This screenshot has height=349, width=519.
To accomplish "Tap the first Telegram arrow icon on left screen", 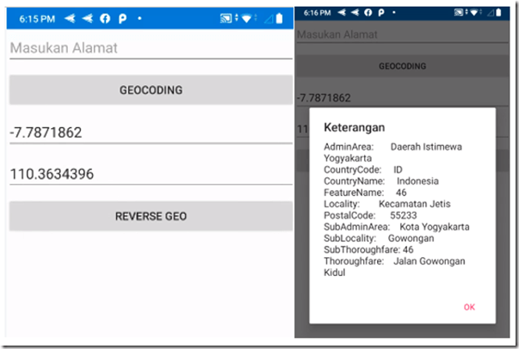I will pyautogui.click(x=68, y=18).
